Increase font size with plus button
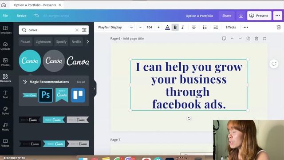Screen dimensions: 284x160 pos(158,28)
